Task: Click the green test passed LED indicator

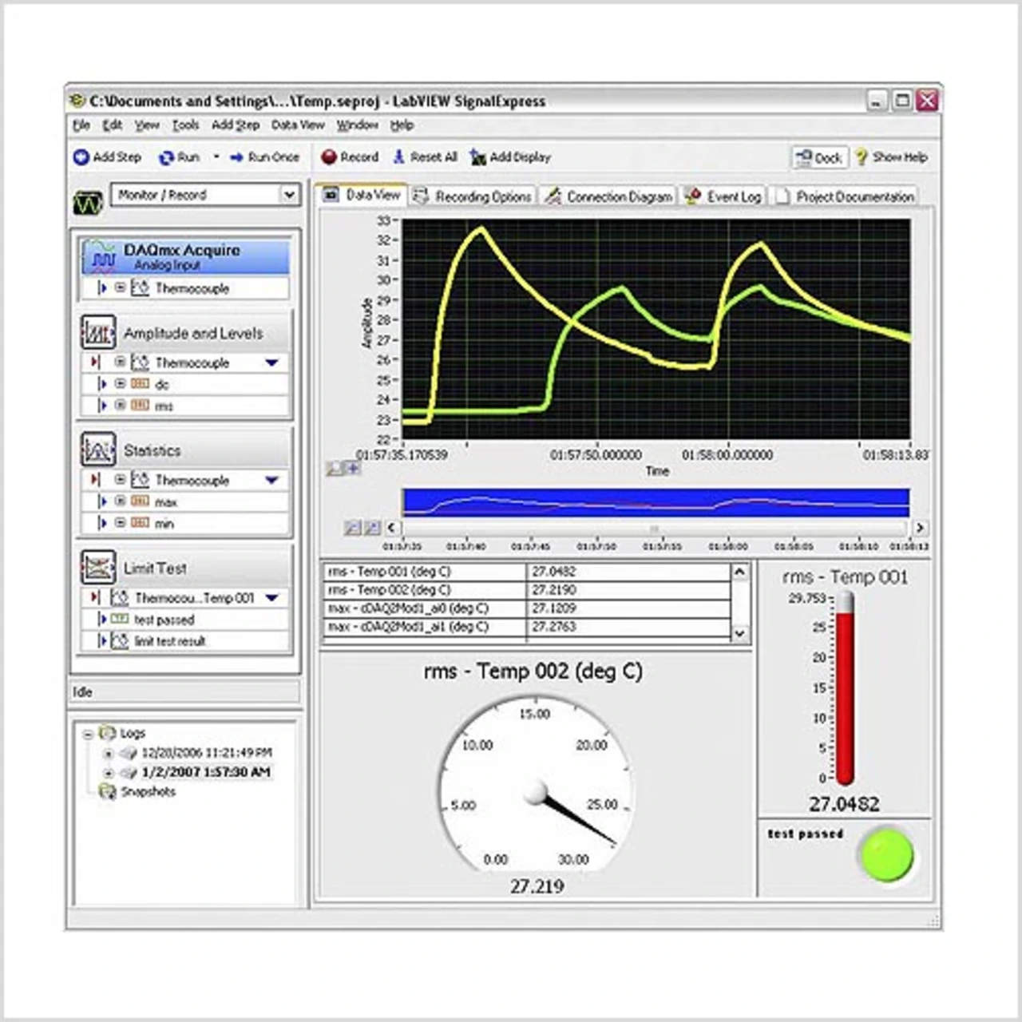Action: pos(885,854)
